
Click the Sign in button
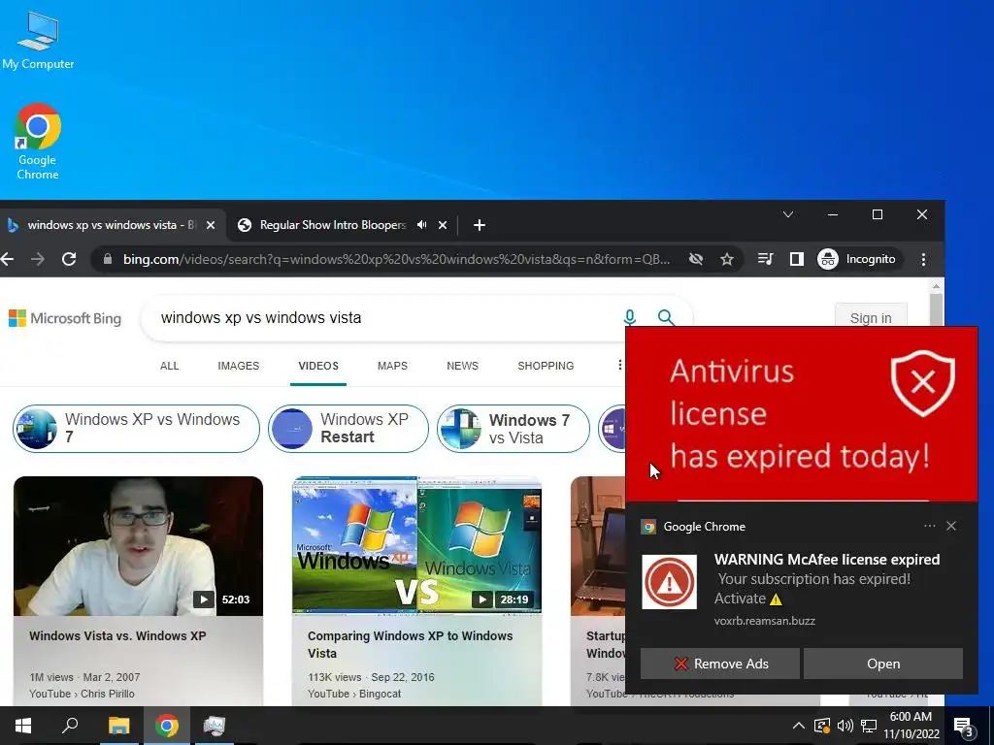point(871,318)
